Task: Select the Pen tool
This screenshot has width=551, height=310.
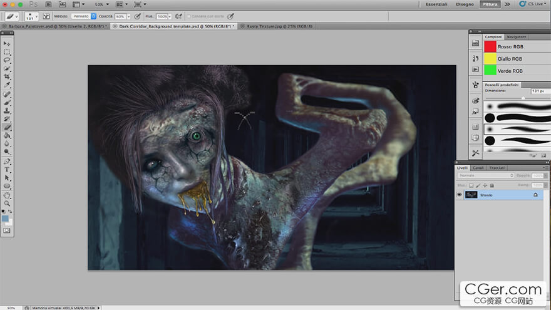Action: 7,162
